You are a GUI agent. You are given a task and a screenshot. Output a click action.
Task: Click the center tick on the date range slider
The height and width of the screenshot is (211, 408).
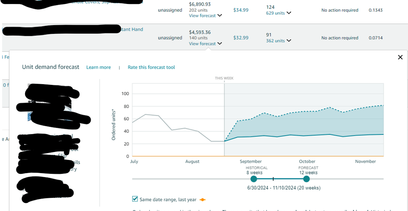pyautogui.click(x=273, y=179)
